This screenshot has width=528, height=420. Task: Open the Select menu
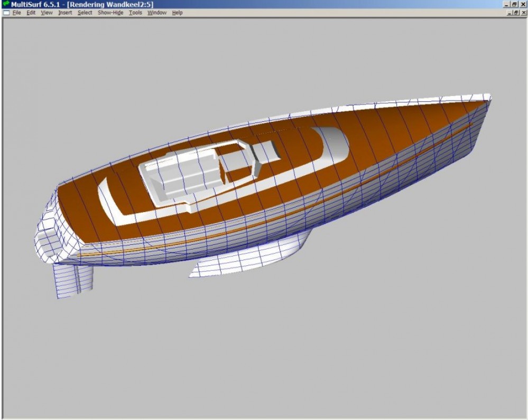pos(85,13)
